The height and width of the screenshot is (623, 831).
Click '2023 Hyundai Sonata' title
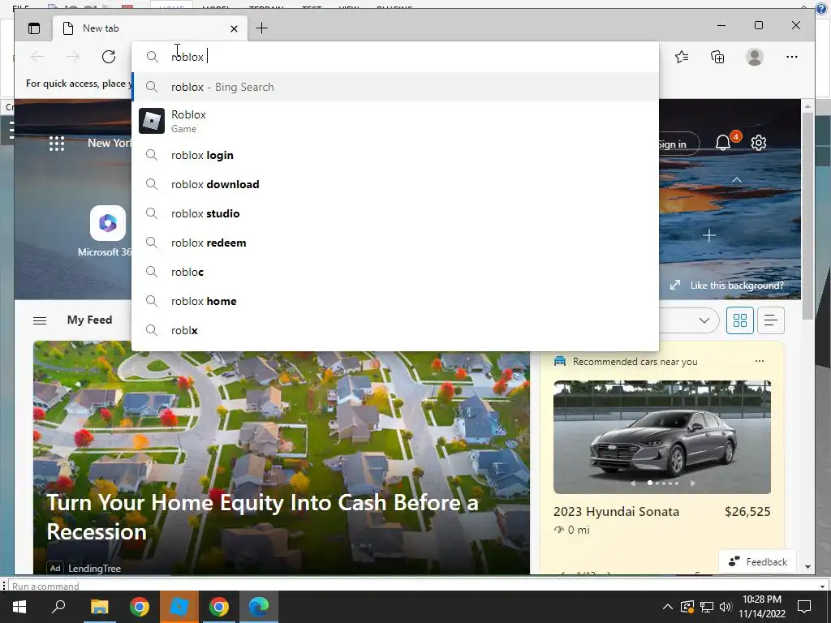coord(617,512)
